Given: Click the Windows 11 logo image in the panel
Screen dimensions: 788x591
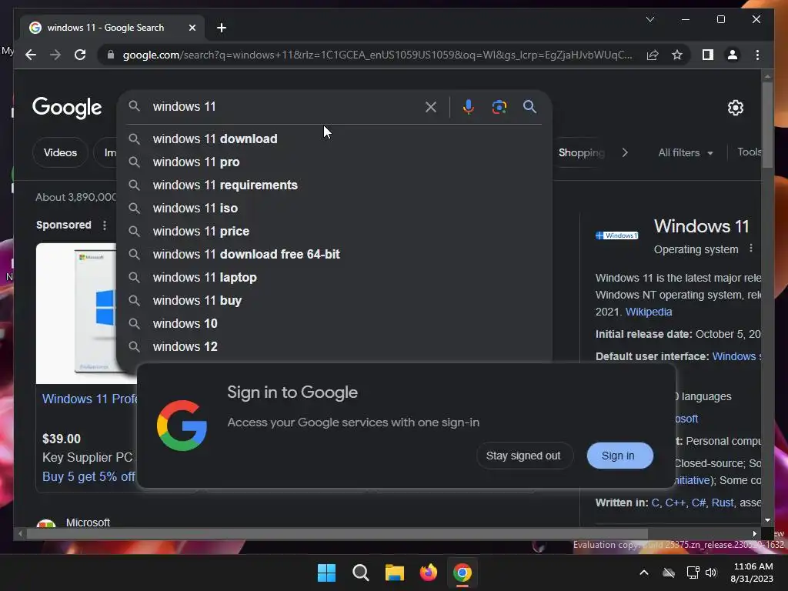Looking at the screenshot, I should [616, 235].
